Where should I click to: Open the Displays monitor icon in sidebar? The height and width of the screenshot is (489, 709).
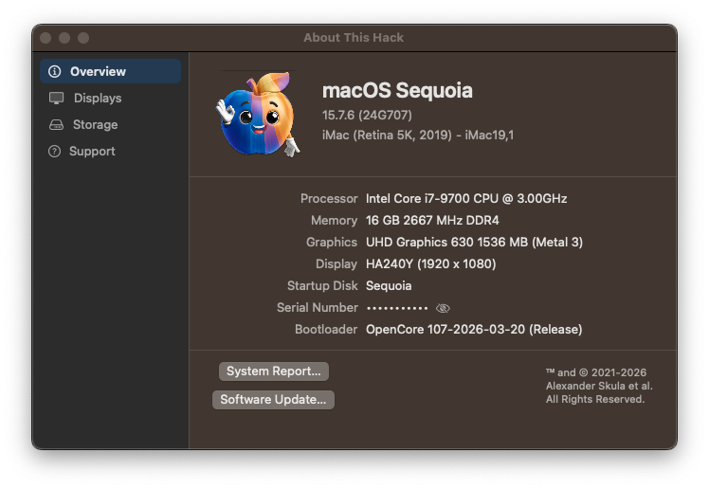[56, 98]
